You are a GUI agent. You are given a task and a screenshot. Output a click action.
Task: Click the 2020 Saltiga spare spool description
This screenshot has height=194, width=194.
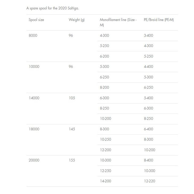[x=53, y=8]
